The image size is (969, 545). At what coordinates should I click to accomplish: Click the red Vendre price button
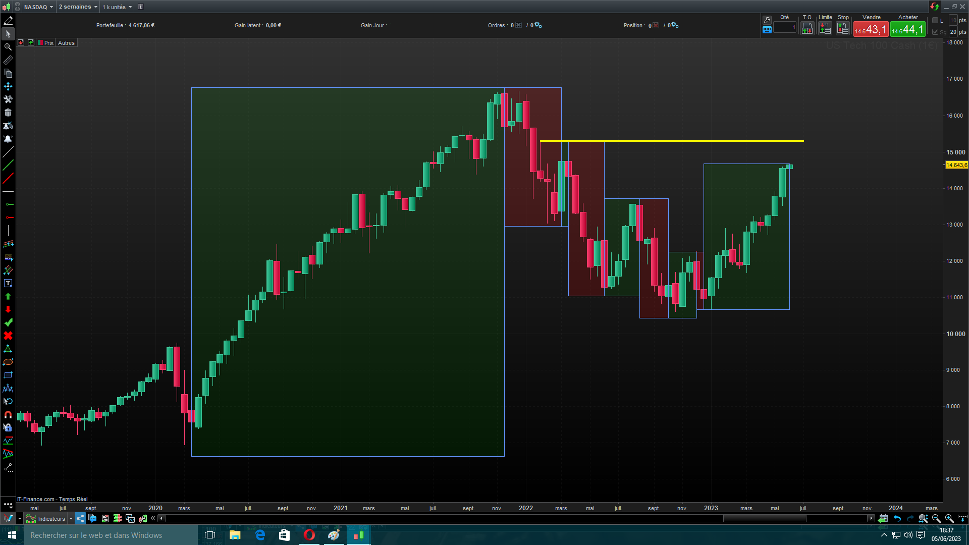(871, 30)
